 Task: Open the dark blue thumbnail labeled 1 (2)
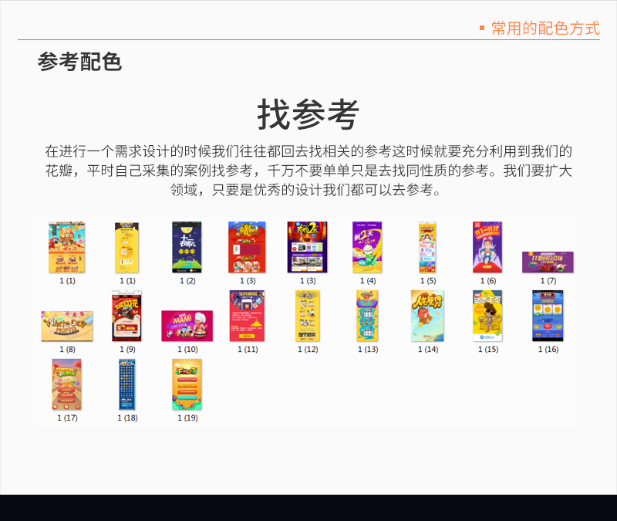(187, 248)
